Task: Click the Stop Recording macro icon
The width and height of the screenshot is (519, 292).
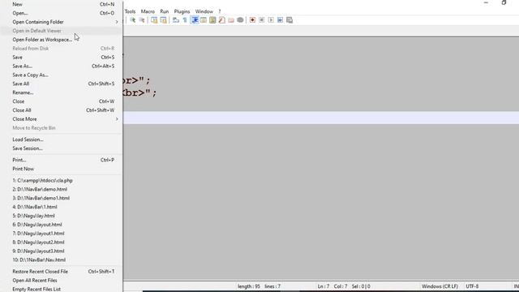Action: click(261, 20)
